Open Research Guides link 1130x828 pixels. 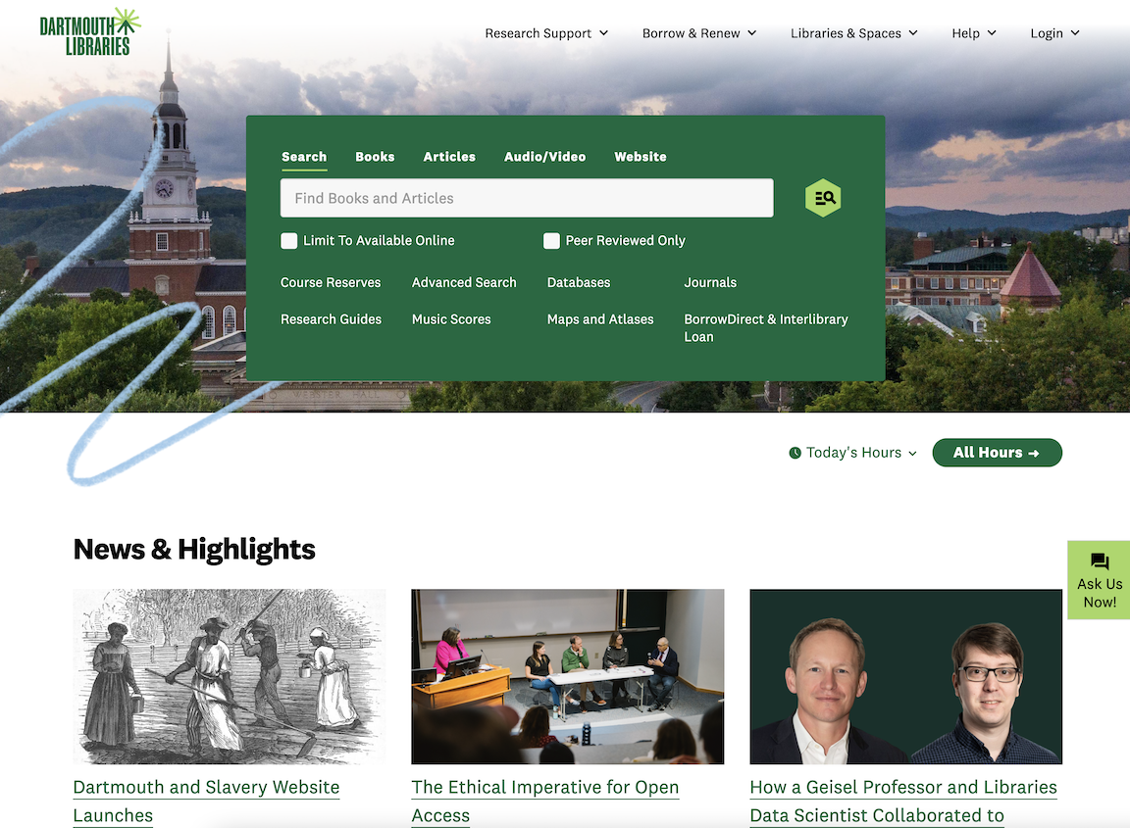coord(331,319)
